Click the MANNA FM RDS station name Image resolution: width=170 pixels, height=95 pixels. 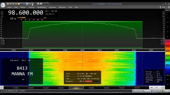click(22, 74)
